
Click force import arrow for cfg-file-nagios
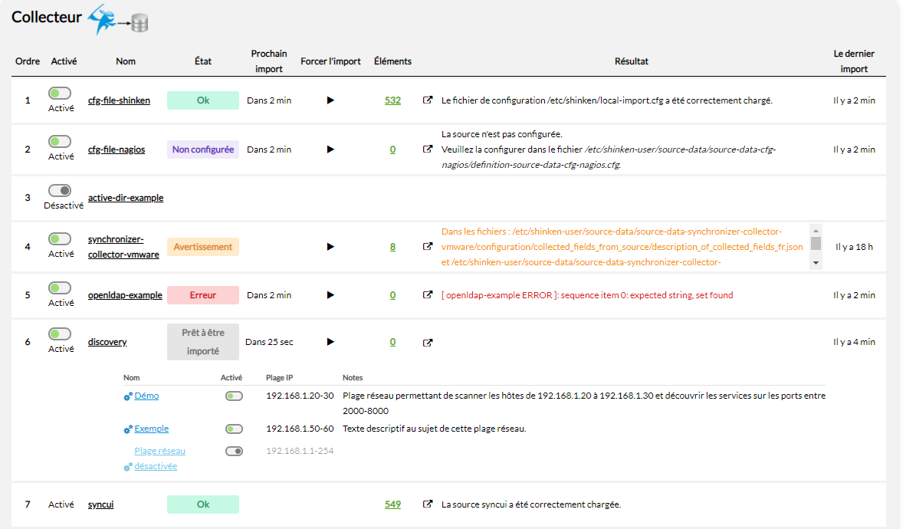pyautogui.click(x=330, y=149)
